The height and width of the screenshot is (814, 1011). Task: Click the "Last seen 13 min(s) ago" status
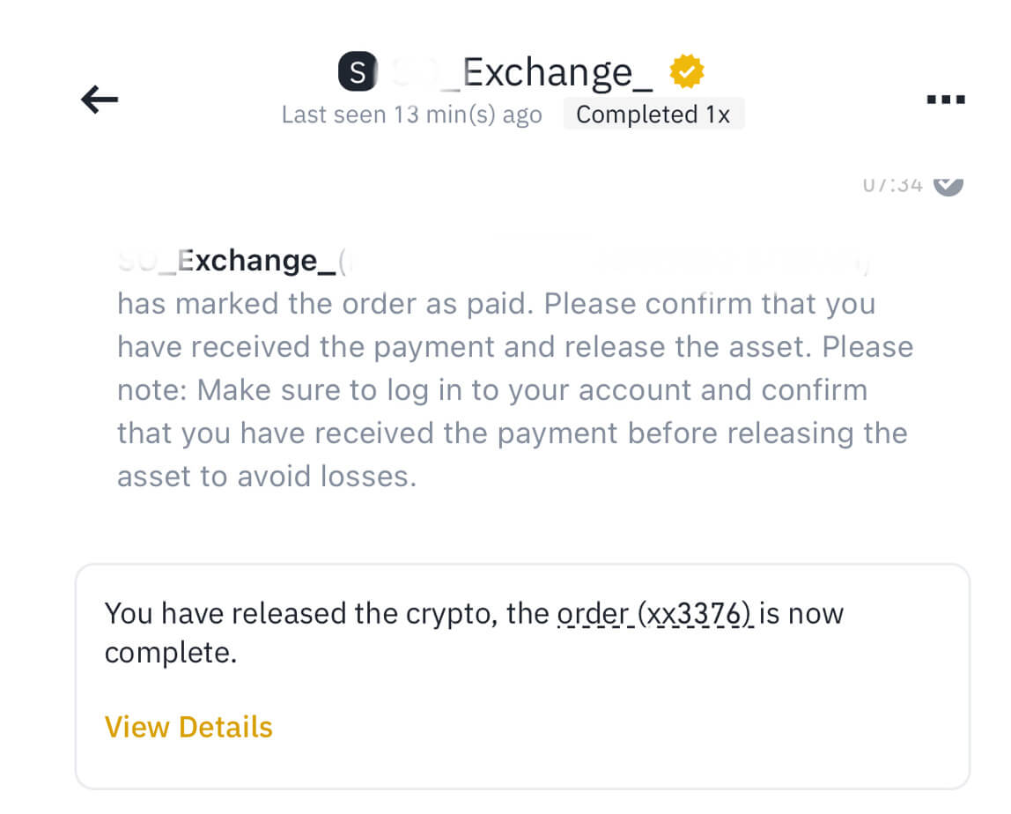coord(411,115)
